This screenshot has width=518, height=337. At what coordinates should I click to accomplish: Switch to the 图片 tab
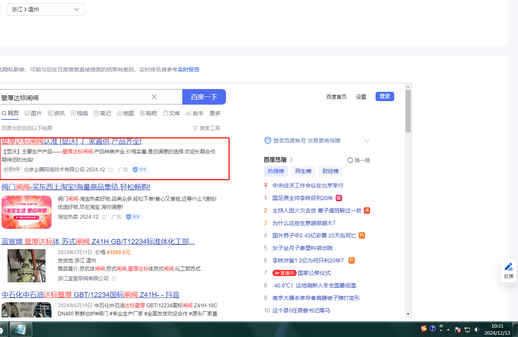coord(33,113)
